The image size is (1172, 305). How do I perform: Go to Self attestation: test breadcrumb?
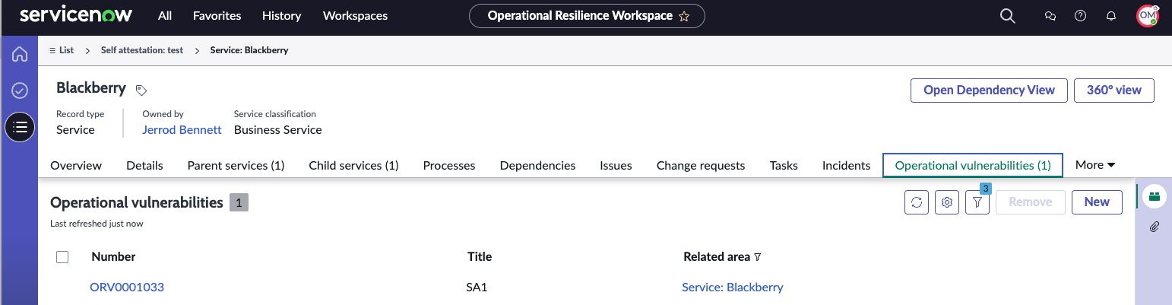142,50
